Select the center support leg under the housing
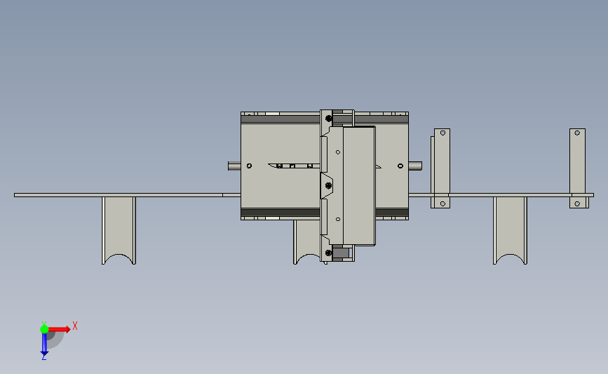The width and height of the screenshot is (608, 374). (x=306, y=241)
